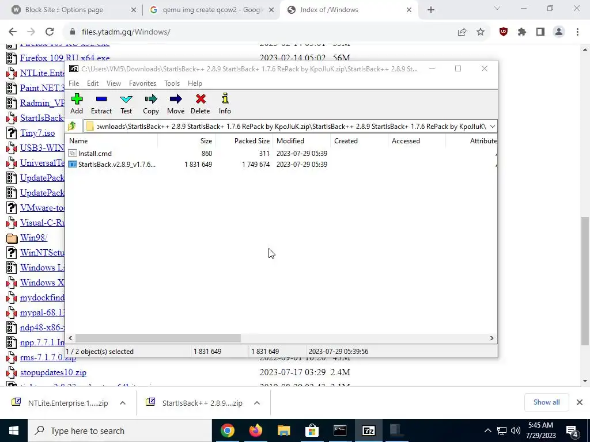Switch to qemu img create qcow2 tab
The width and height of the screenshot is (590, 442).
[x=213, y=10]
